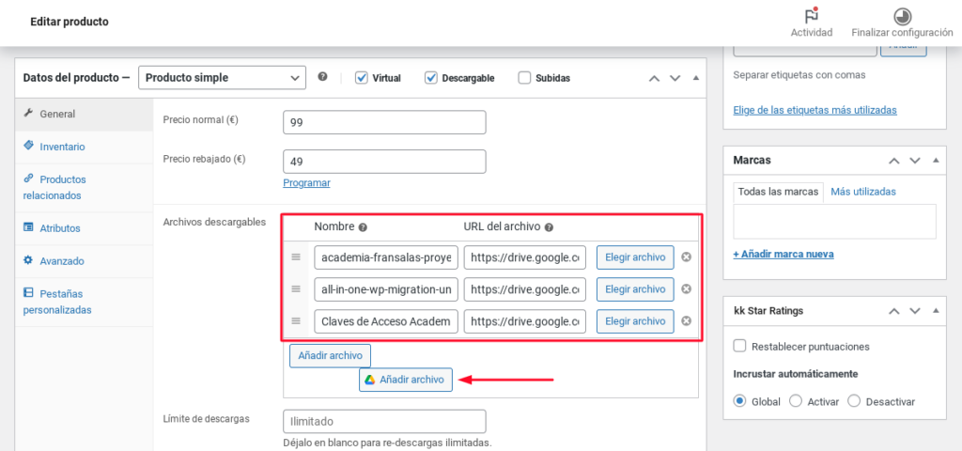Open the Pestañas personalizadas tab

84,302
